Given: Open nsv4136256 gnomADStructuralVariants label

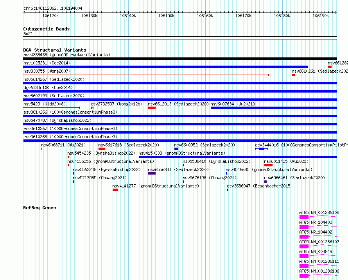Looking at the screenshot, I should click(111, 161).
